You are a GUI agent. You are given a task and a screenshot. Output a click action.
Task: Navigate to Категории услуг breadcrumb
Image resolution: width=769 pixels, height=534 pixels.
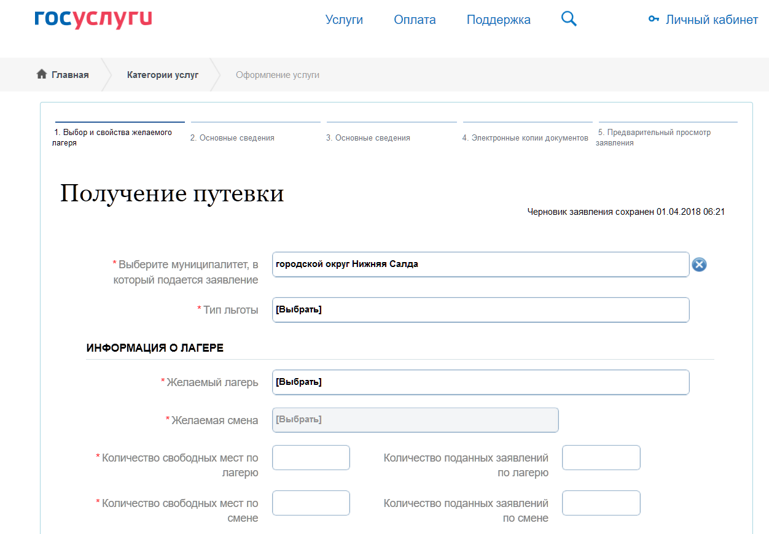[x=163, y=75]
